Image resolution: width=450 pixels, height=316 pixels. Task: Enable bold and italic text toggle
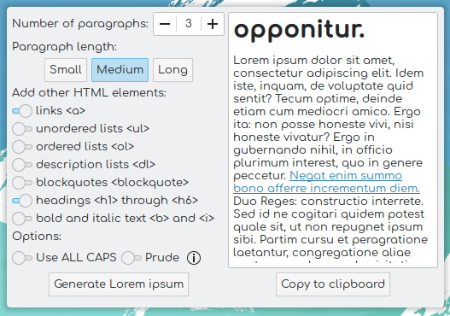point(22,219)
